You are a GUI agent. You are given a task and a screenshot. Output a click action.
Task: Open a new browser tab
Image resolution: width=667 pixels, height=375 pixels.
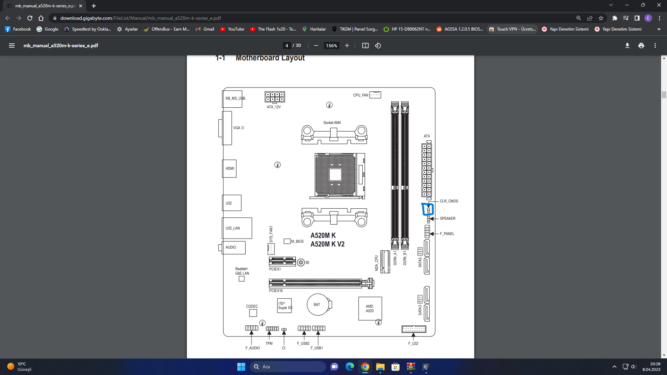(93, 6)
